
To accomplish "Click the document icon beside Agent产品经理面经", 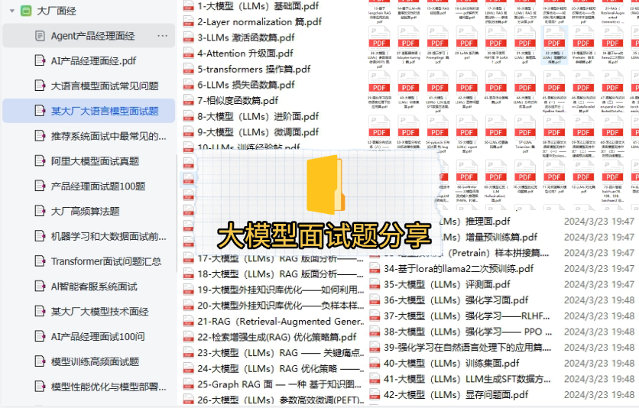I will click(x=40, y=36).
